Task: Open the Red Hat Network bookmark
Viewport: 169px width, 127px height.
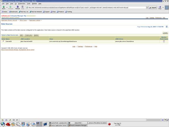Action: coord(36,12)
